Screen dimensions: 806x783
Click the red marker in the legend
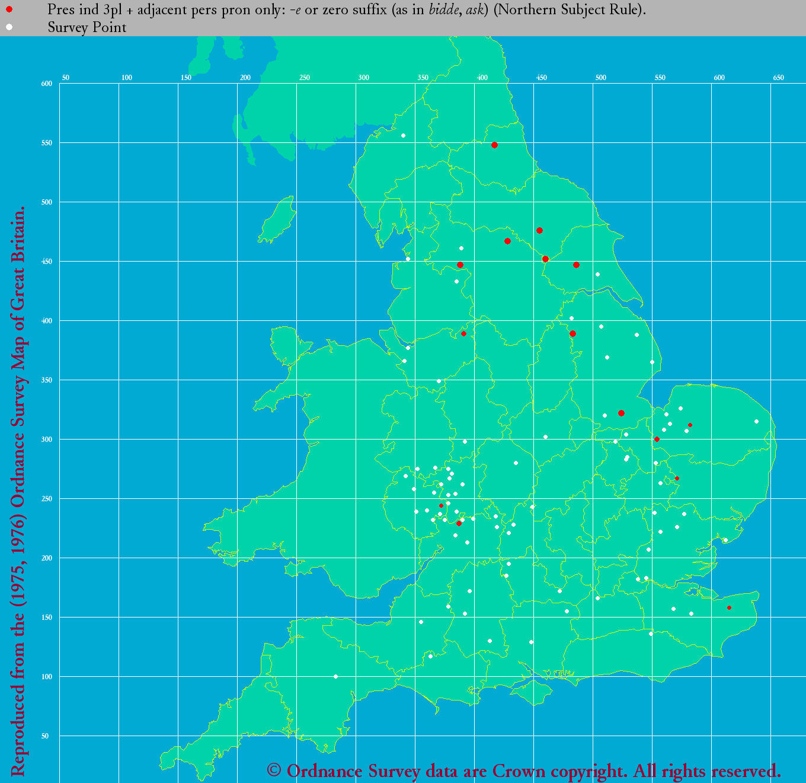9,9
